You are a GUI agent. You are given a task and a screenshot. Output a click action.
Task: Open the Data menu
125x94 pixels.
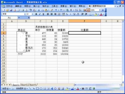tap(64, 6)
